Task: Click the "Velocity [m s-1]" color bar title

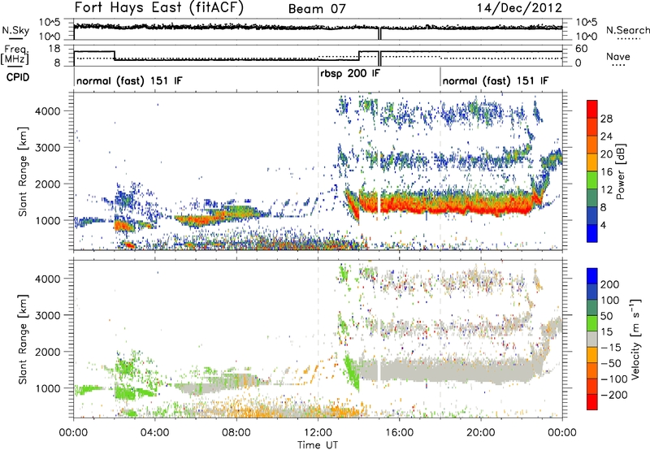Action: (x=635, y=339)
